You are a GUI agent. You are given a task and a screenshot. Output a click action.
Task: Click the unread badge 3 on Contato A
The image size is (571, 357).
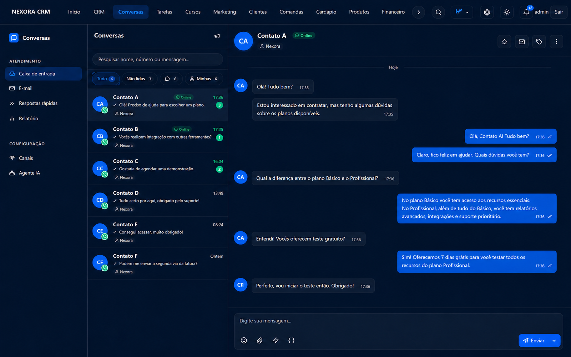(x=219, y=105)
